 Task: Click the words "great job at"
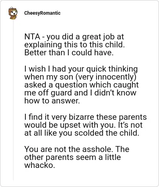point(103,37)
